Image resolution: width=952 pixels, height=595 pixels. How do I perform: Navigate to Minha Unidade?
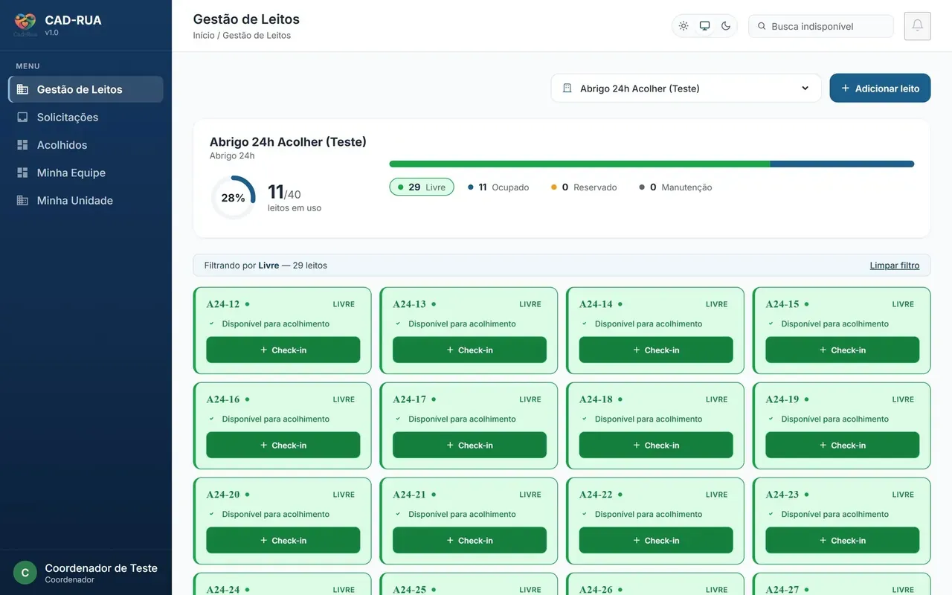(86, 200)
